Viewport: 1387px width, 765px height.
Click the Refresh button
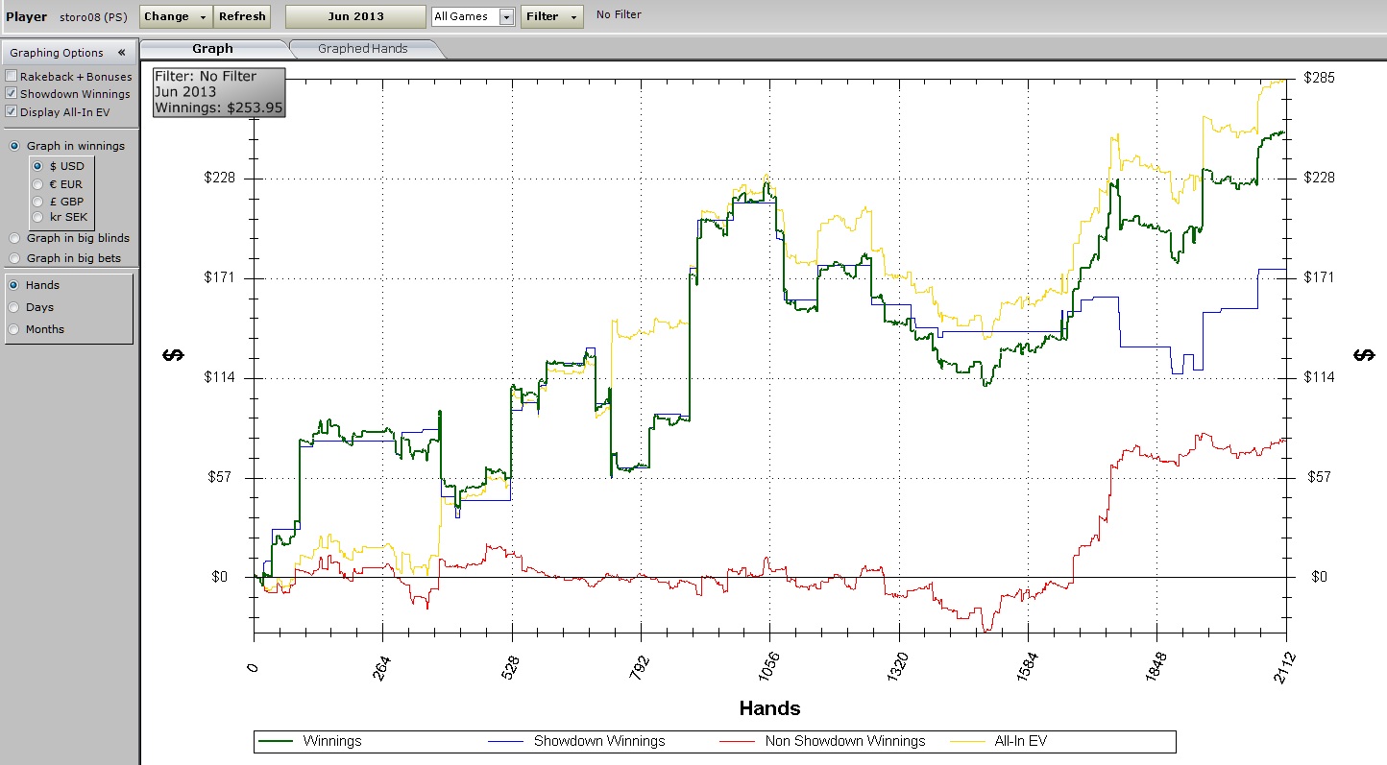click(242, 17)
